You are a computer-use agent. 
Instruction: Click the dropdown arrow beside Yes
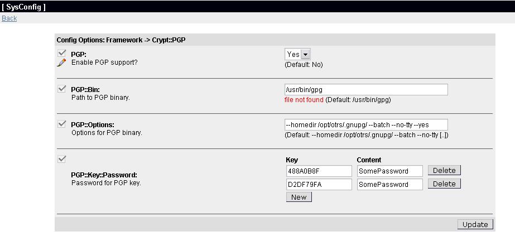pos(305,55)
